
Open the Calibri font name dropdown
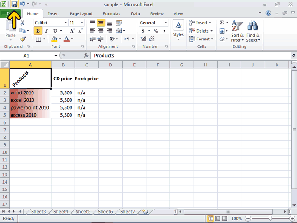tap(66, 23)
